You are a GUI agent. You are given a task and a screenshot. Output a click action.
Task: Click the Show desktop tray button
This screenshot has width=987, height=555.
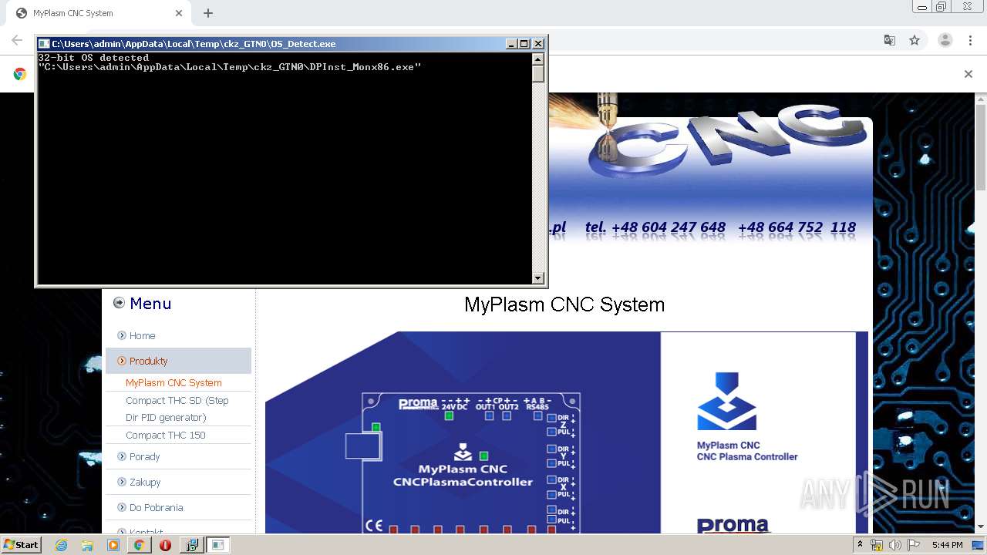pos(979,545)
